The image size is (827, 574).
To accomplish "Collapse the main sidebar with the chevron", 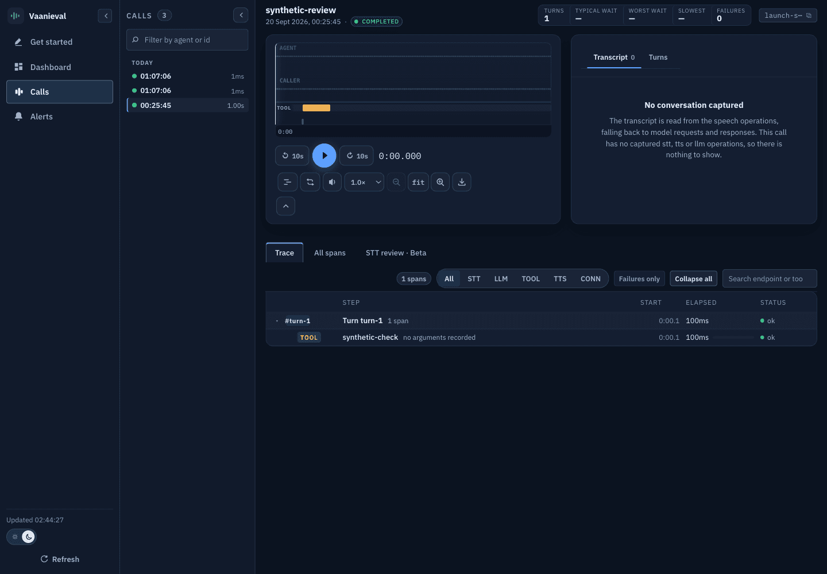I will point(105,16).
